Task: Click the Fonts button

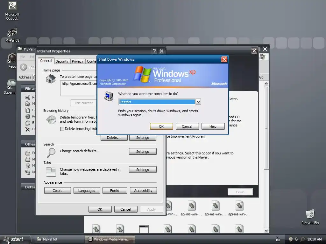Action: [x=115, y=191]
